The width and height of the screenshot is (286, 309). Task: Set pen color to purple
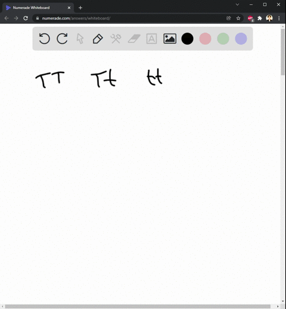click(241, 39)
